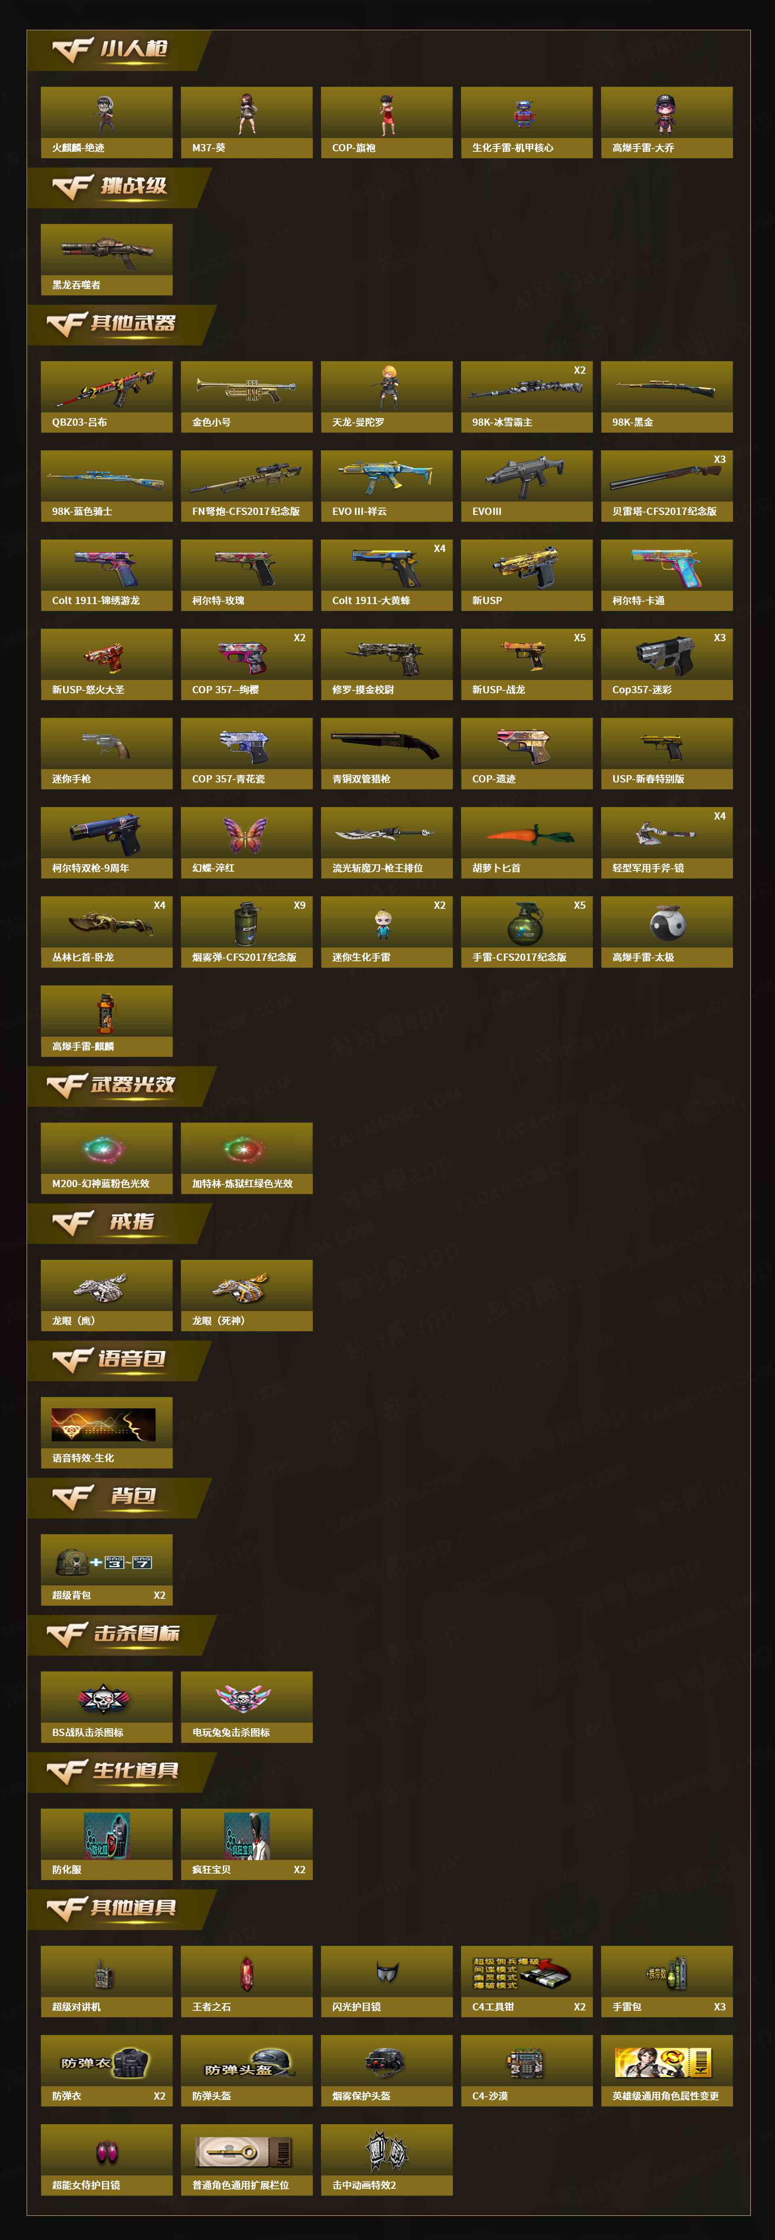
Task: Choose the 电玩兔兔击杀图标 kill icon
Action: [246, 1707]
